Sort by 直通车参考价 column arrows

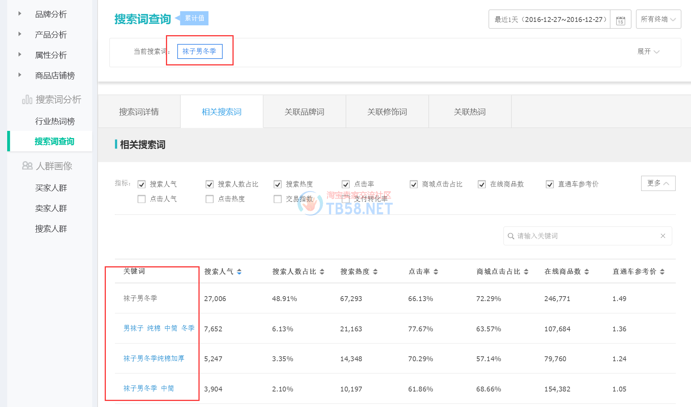tap(662, 272)
